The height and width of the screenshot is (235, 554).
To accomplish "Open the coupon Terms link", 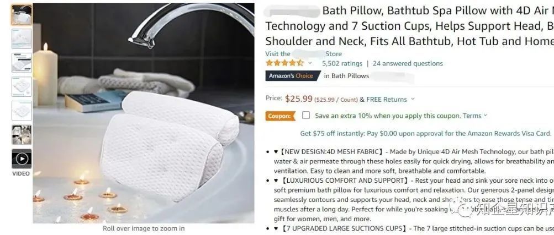I will pyautogui.click(x=472, y=116).
